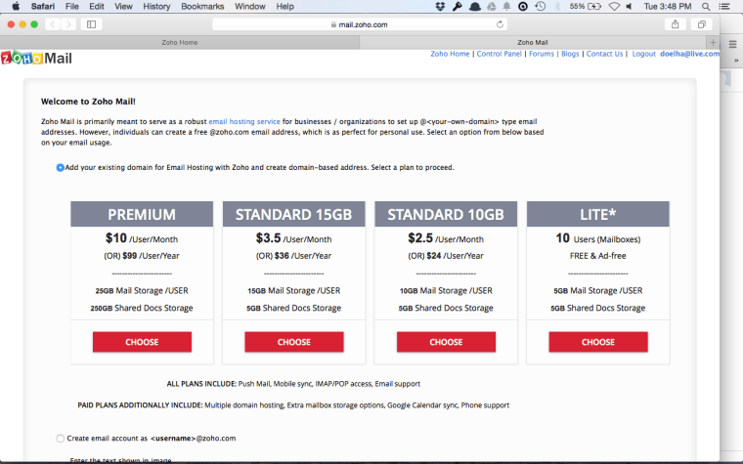Screen dimensions: 743x464
Task: Go back with Safari's back arrow
Action: coord(53,24)
